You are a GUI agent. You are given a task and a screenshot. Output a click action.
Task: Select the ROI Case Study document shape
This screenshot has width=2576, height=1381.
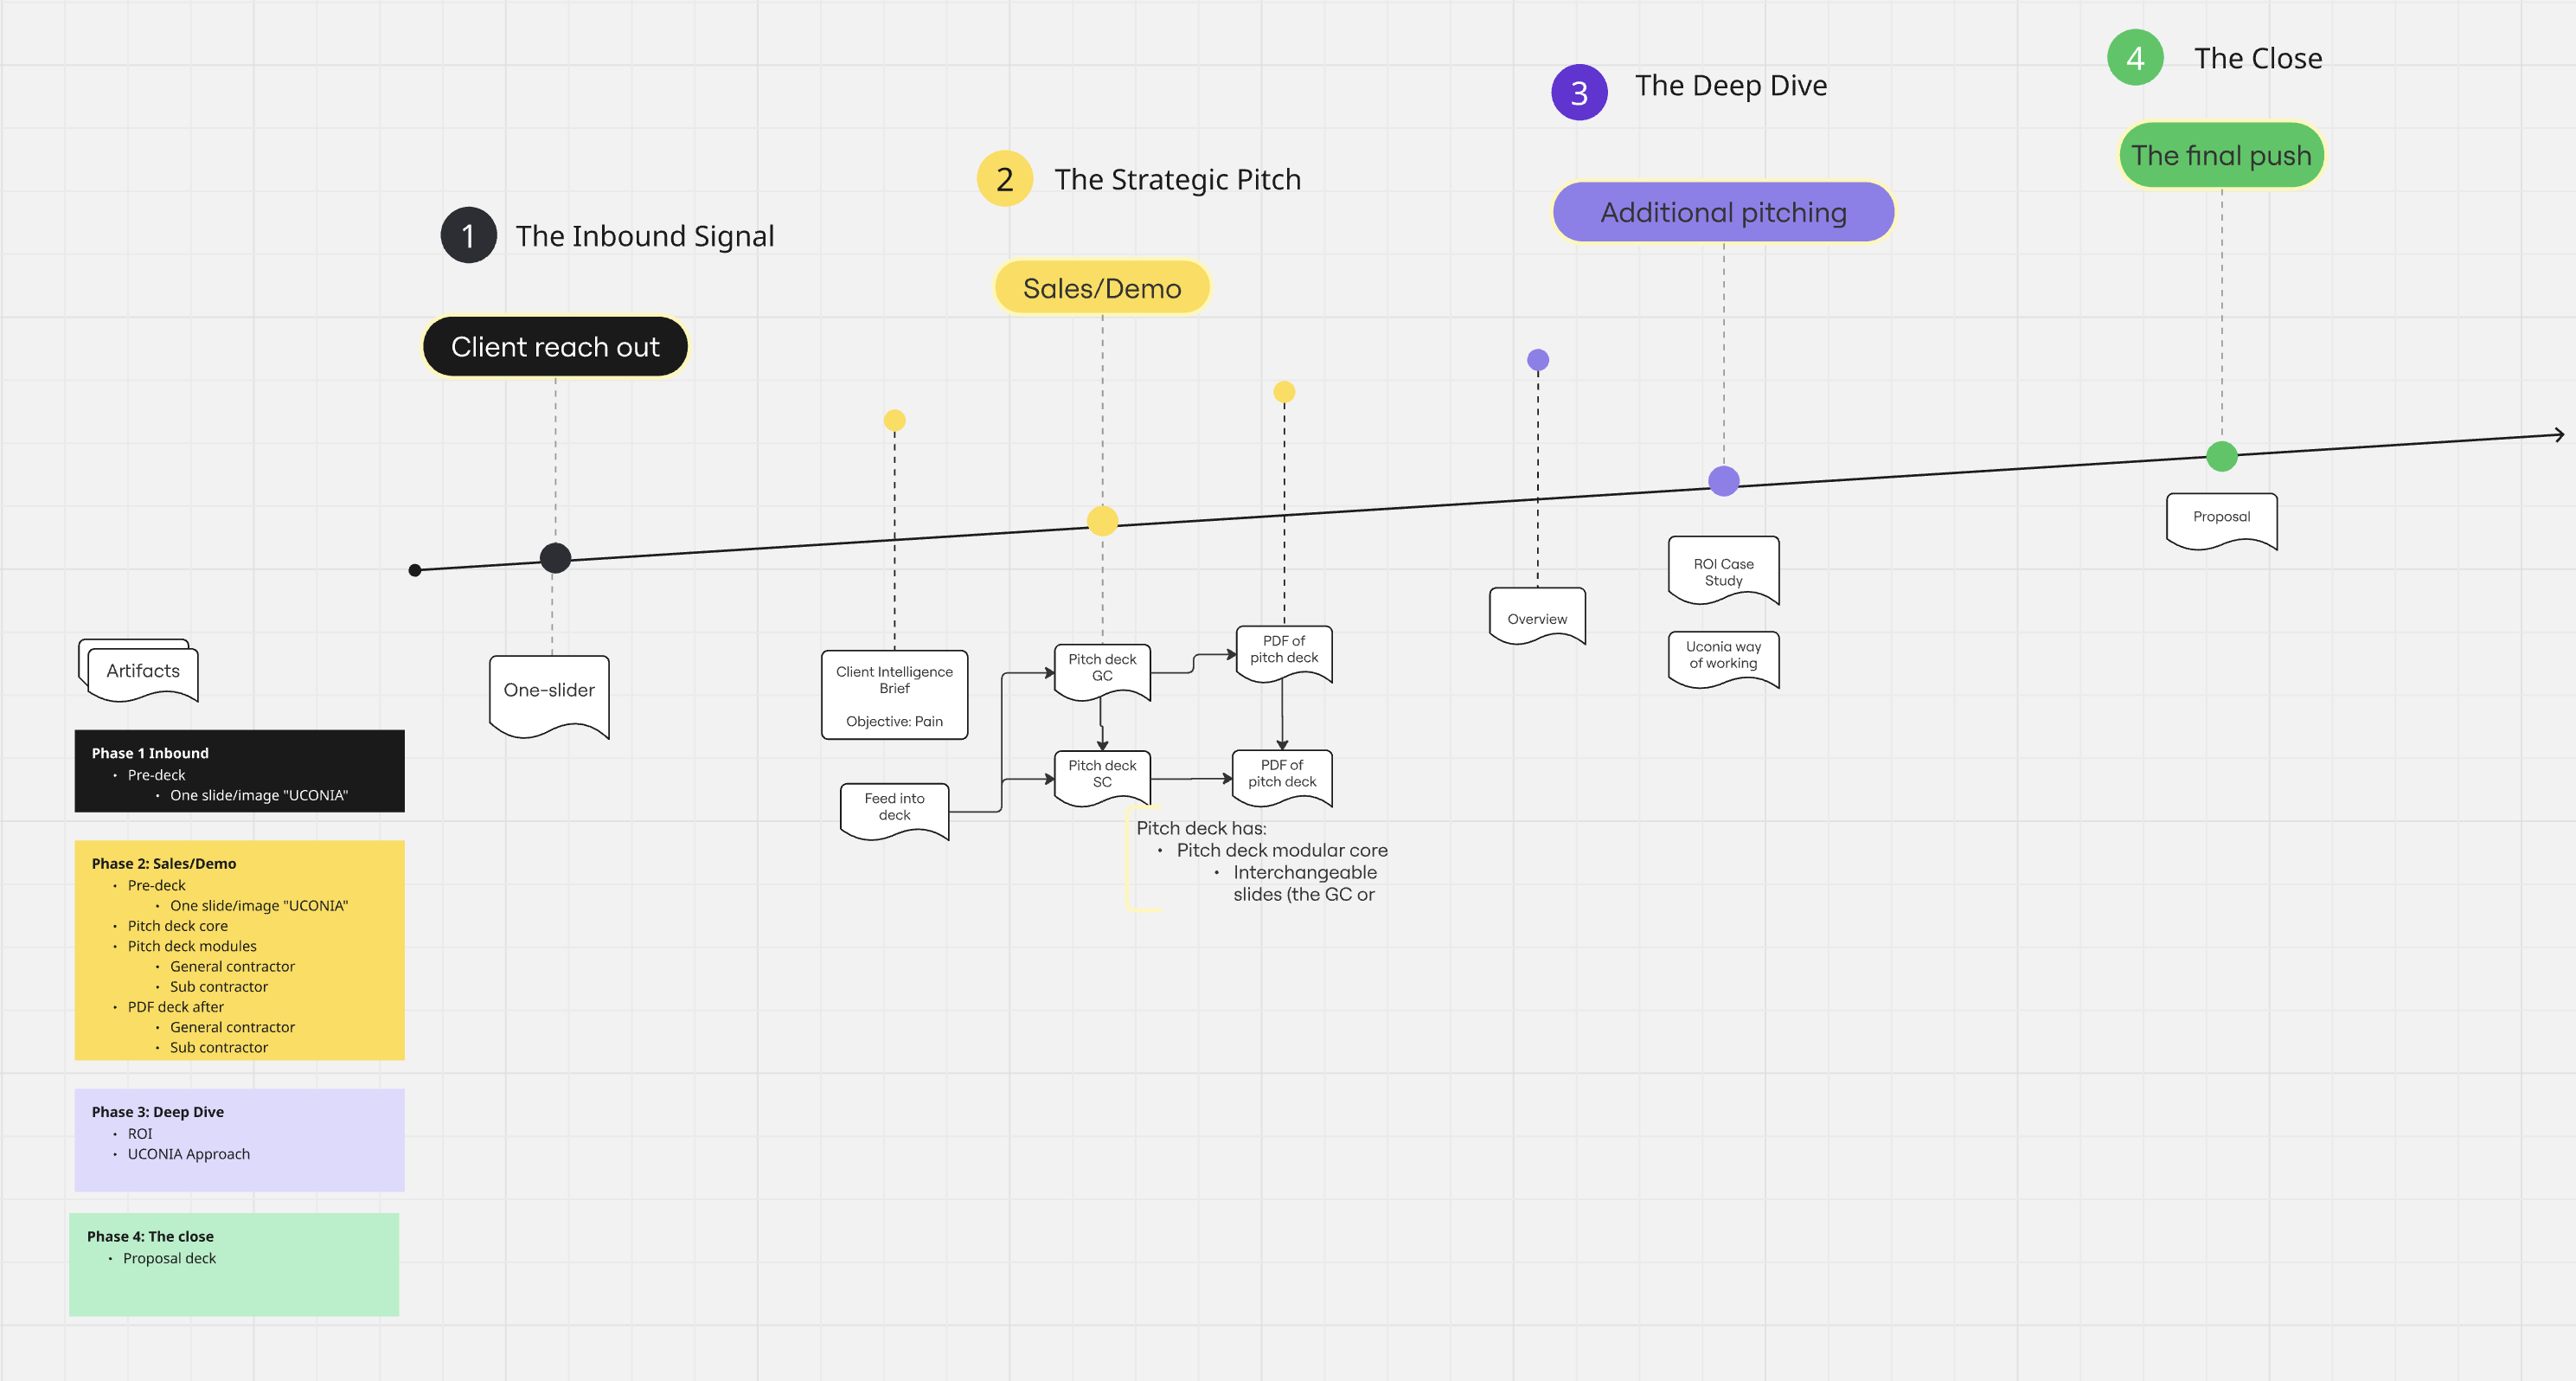tap(1723, 569)
